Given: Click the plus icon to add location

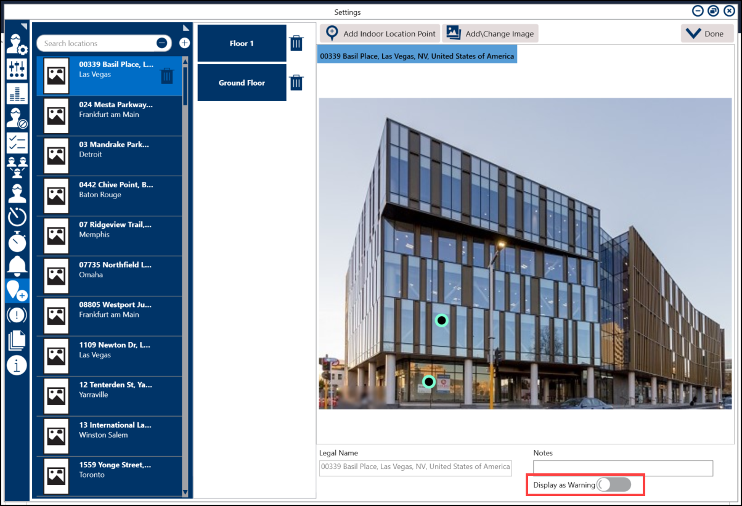Looking at the screenshot, I should click(x=184, y=43).
